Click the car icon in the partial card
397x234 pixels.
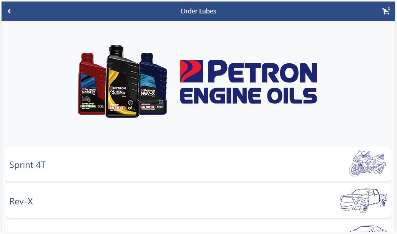click(x=368, y=229)
